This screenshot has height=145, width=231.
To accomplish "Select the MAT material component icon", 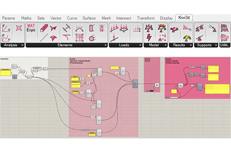I will 31,28.
